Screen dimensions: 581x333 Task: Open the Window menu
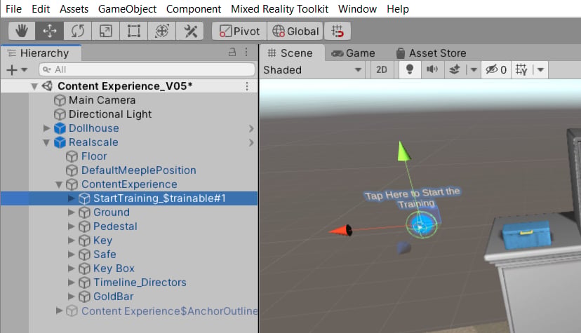point(358,9)
